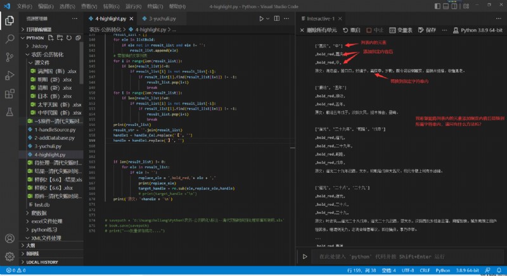Execute input with the run cell arrow
The width and height of the screenshot is (507, 276).
[305, 256]
